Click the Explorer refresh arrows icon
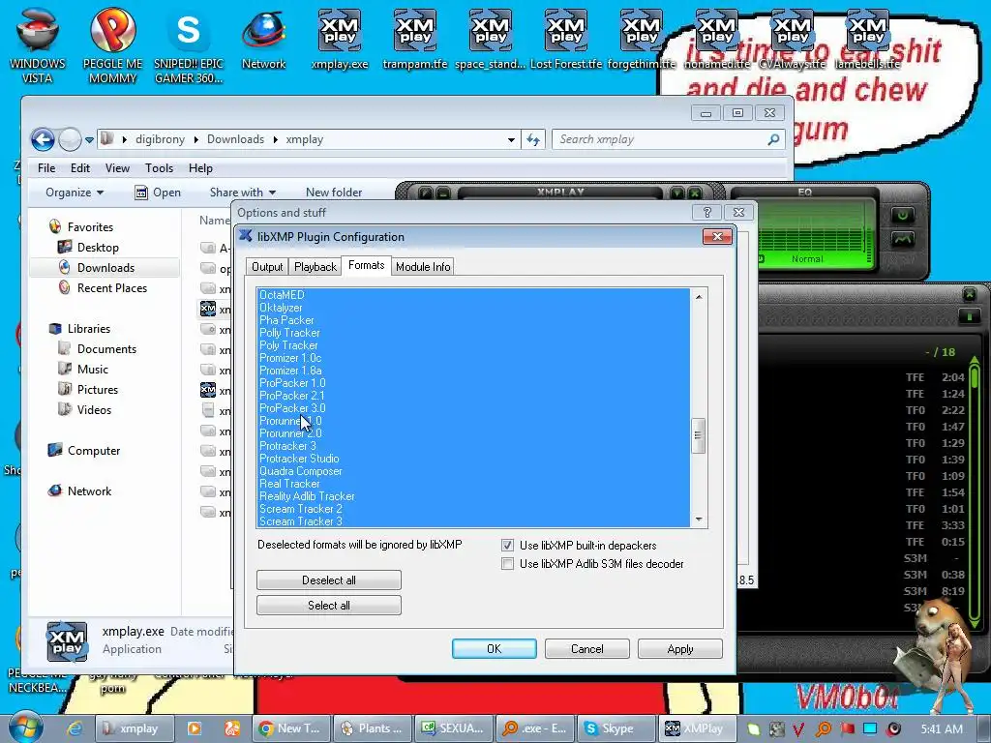Viewport: 991px width, 743px height. point(533,139)
